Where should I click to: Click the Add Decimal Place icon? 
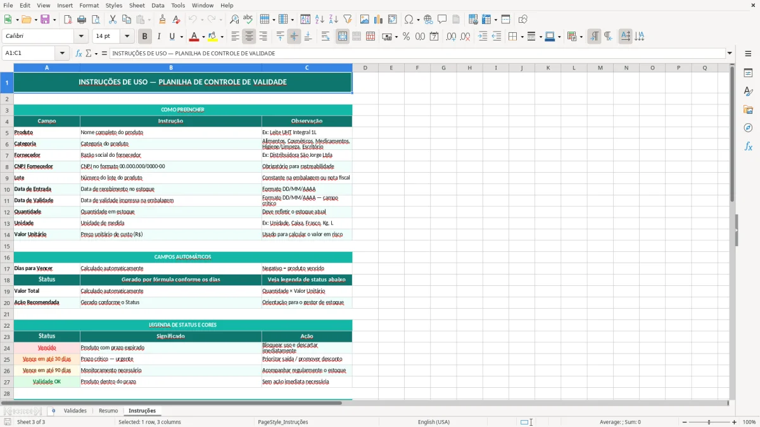(451, 37)
